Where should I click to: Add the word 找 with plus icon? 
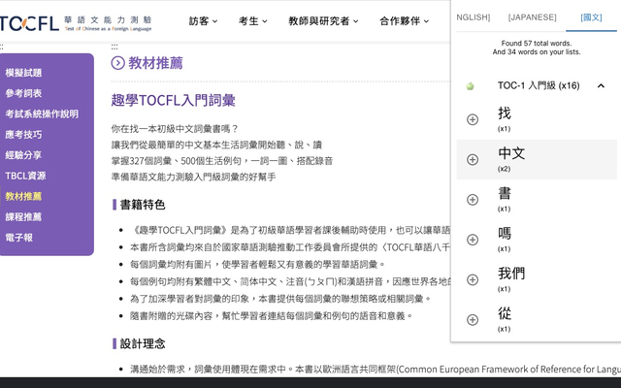tap(473, 119)
